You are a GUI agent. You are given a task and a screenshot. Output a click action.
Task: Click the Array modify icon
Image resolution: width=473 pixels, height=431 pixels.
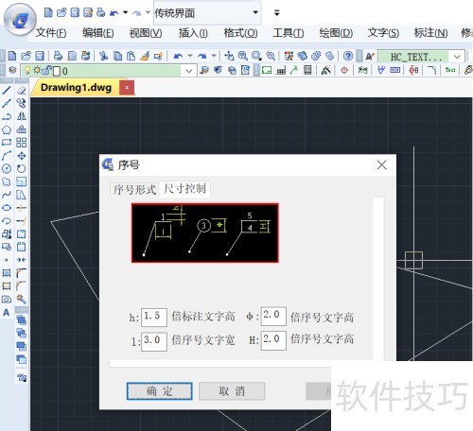[x=21, y=143]
